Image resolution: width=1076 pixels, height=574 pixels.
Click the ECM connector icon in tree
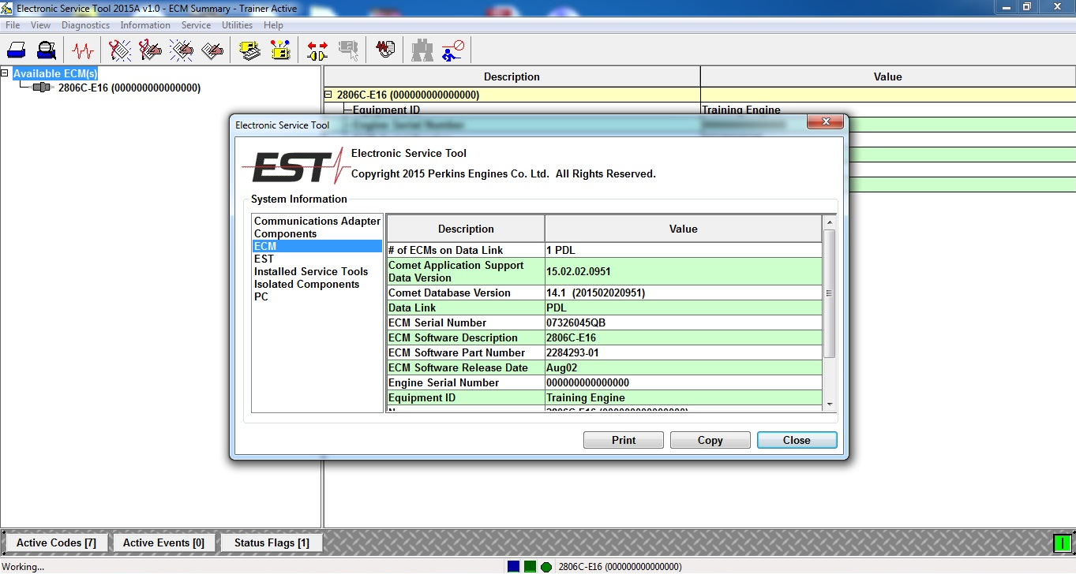[42, 88]
